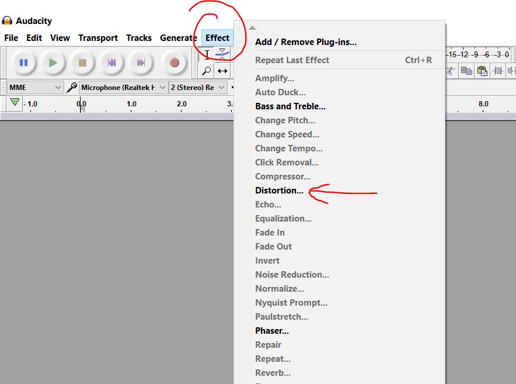Open the 2 (Stereo) recording channels dropdown

coord(198,87)
